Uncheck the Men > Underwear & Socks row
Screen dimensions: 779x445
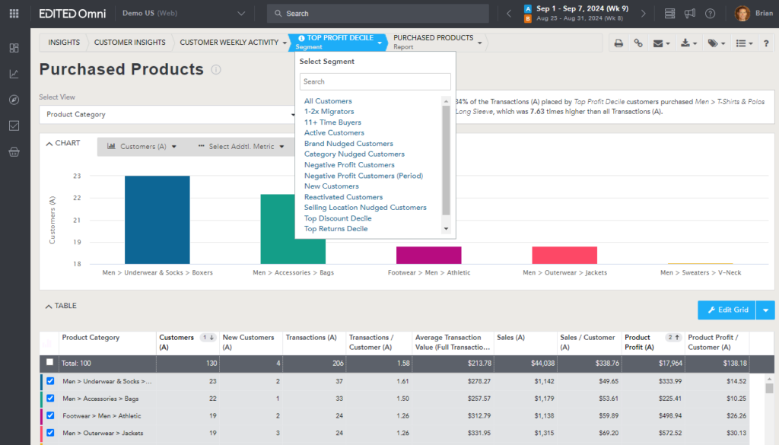pos(50,381)
